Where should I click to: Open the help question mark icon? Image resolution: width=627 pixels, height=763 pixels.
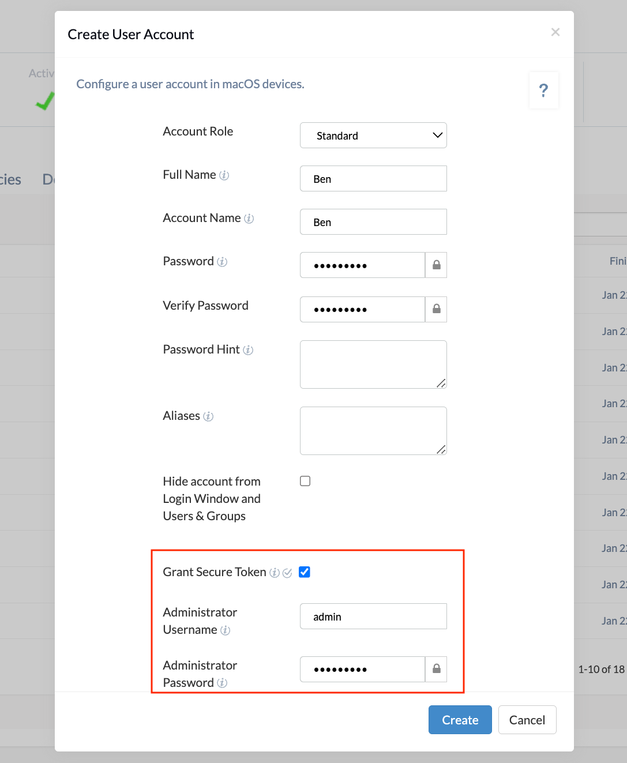[543, 90]
